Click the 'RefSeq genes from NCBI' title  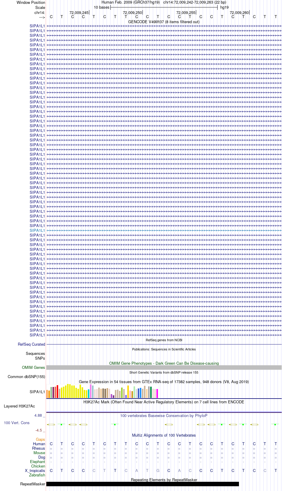(164, 340)
